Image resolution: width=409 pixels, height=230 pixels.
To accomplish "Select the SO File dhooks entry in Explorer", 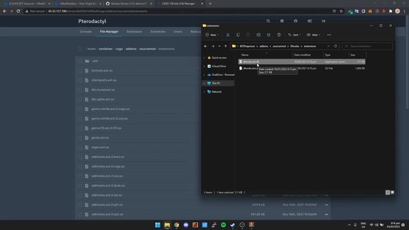I will pyautogui.click(x=302, y=68).
